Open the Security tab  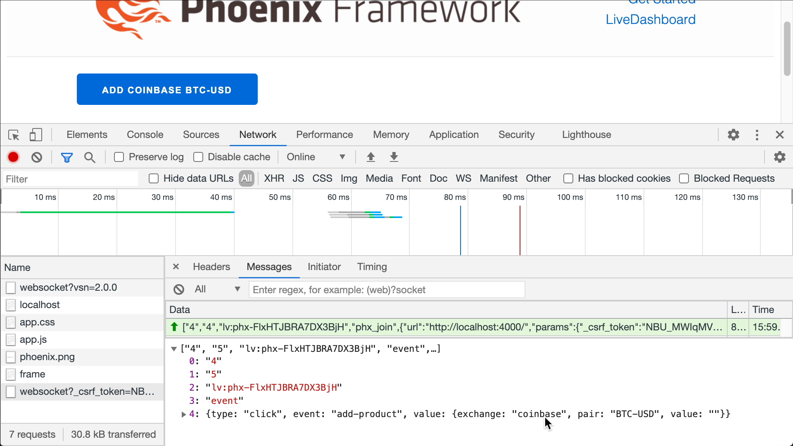[x=517, y=135]
